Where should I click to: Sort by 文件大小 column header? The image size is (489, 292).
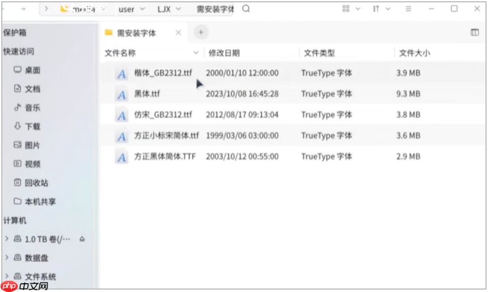(414, 53)
